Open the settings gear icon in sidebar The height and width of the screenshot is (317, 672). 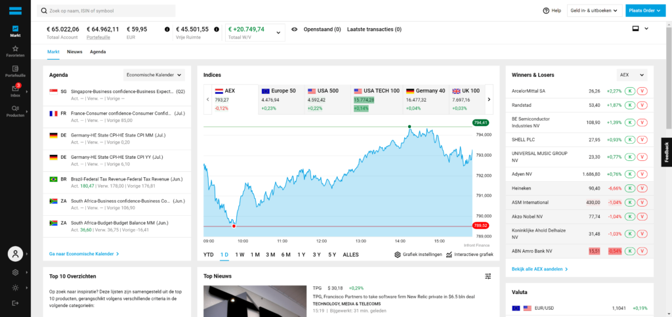pyautogui.click(x=16, y=272)
